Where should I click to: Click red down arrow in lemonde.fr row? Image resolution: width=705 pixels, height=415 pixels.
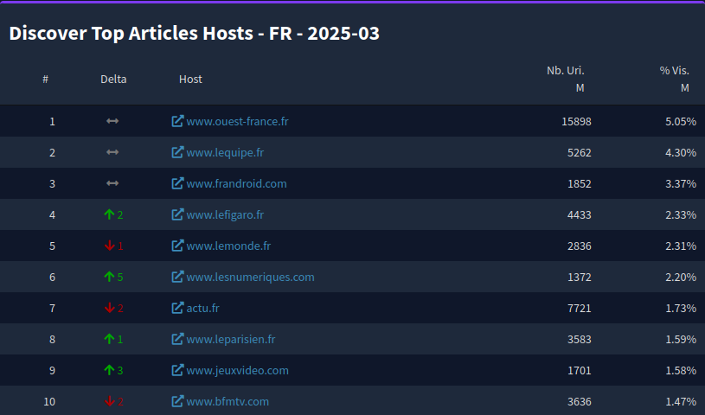[x=109, y=246]
